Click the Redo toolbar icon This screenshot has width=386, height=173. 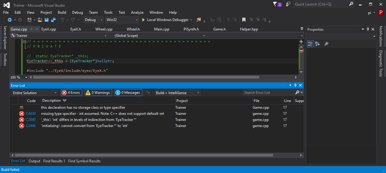pos(73,20)
